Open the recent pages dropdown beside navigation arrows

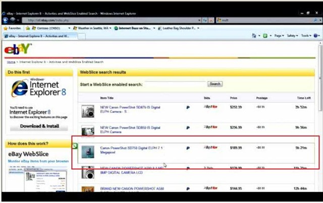(x=18, y=20)
